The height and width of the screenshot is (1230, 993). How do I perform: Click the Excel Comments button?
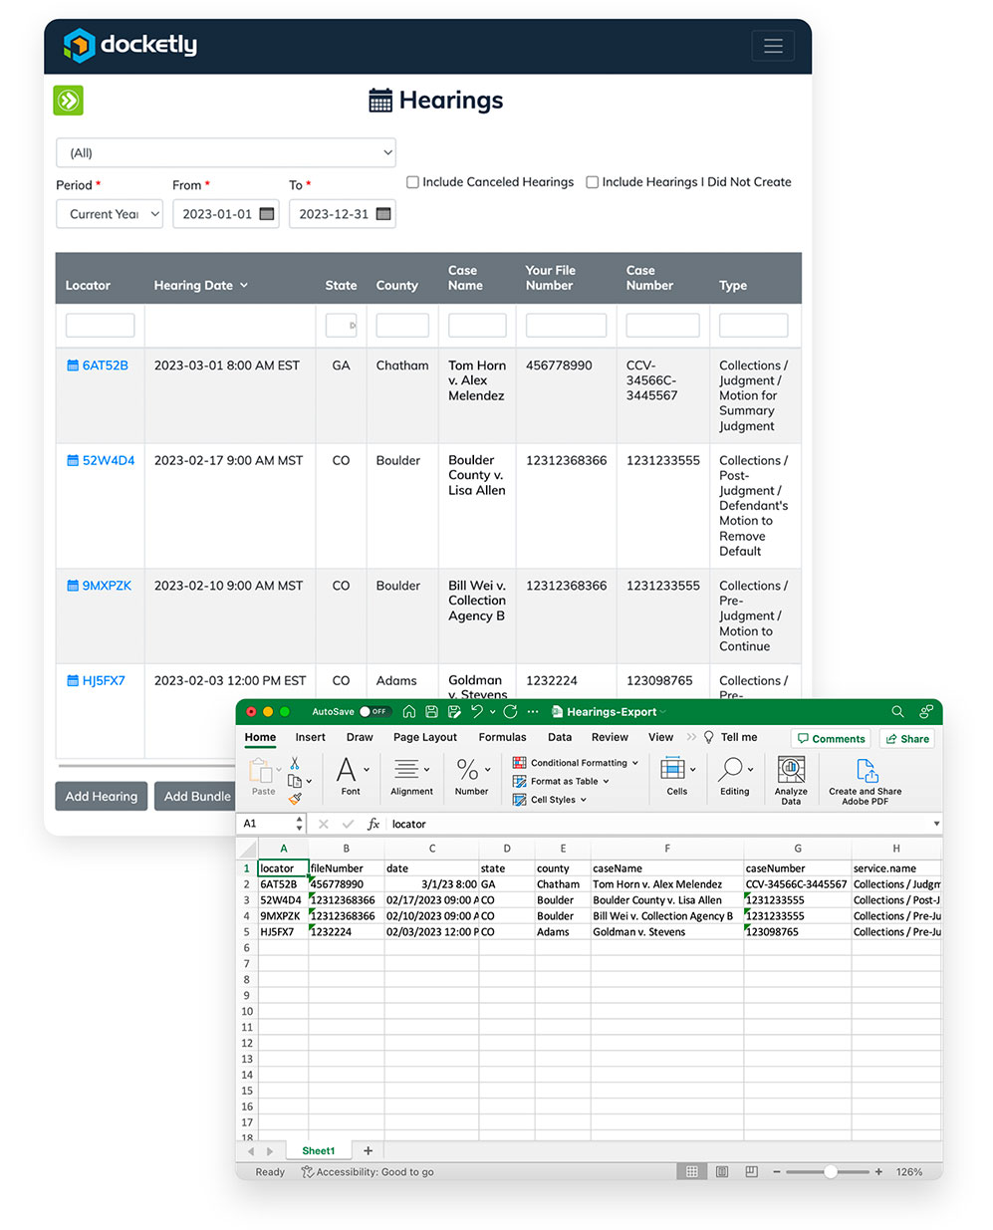(832, 738)
